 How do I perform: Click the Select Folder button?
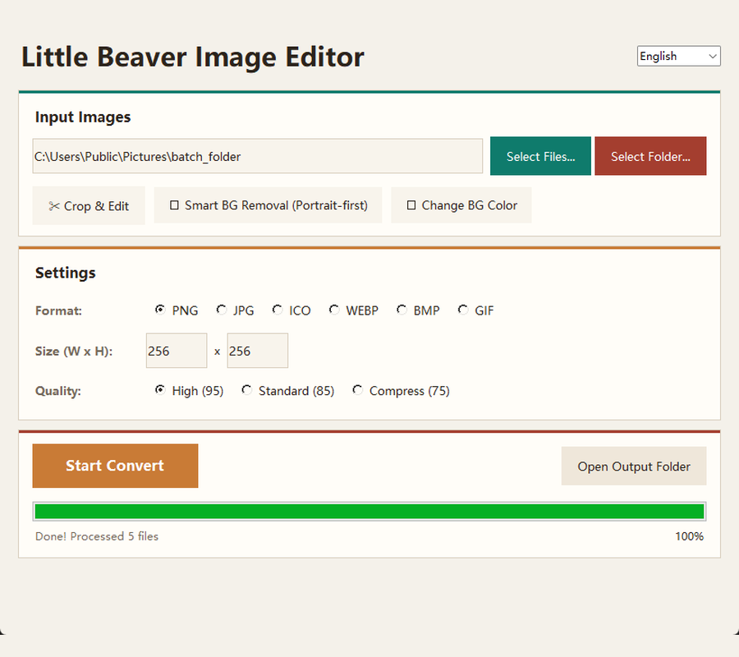[x=650, y=156]
